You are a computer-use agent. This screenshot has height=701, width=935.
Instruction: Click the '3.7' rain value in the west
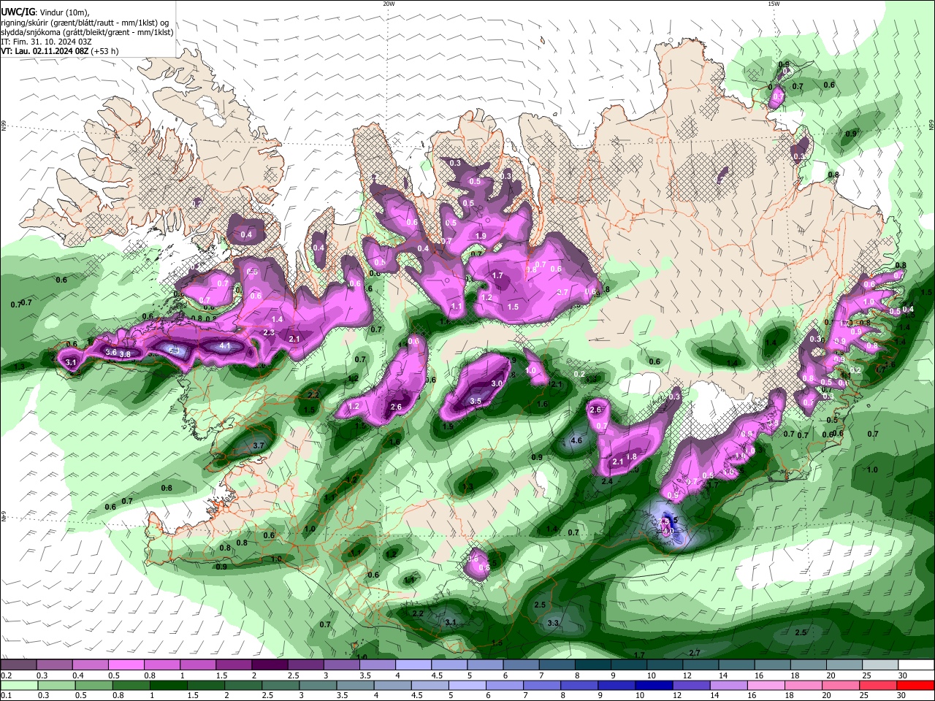[258, 445]
